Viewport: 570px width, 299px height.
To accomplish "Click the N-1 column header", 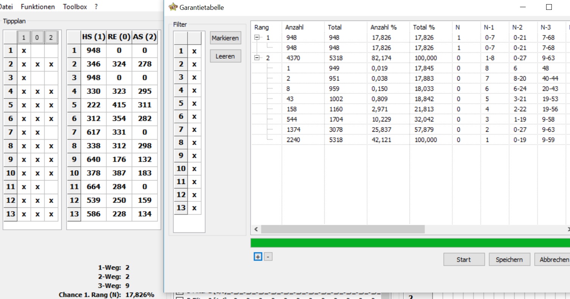I will click(495, 27).
